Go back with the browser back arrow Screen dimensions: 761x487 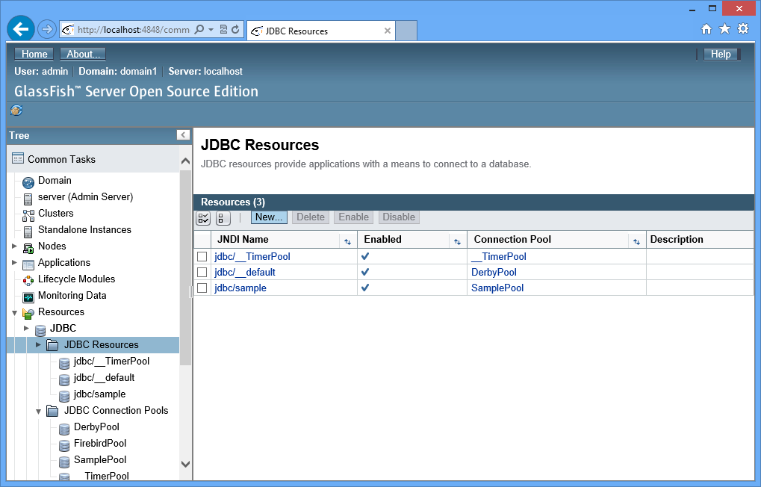(21, 29)
